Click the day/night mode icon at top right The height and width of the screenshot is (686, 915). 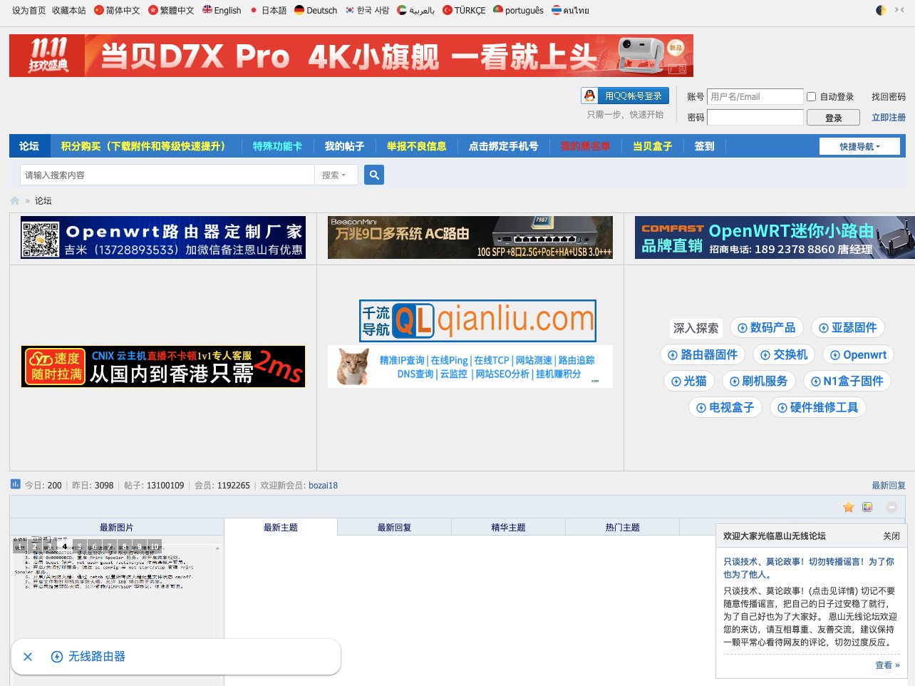[x=882, y=11]
